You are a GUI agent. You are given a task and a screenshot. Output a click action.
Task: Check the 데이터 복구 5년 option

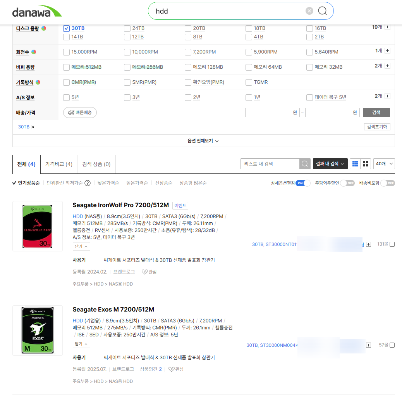pyautogui.click(x=309, y=98)
